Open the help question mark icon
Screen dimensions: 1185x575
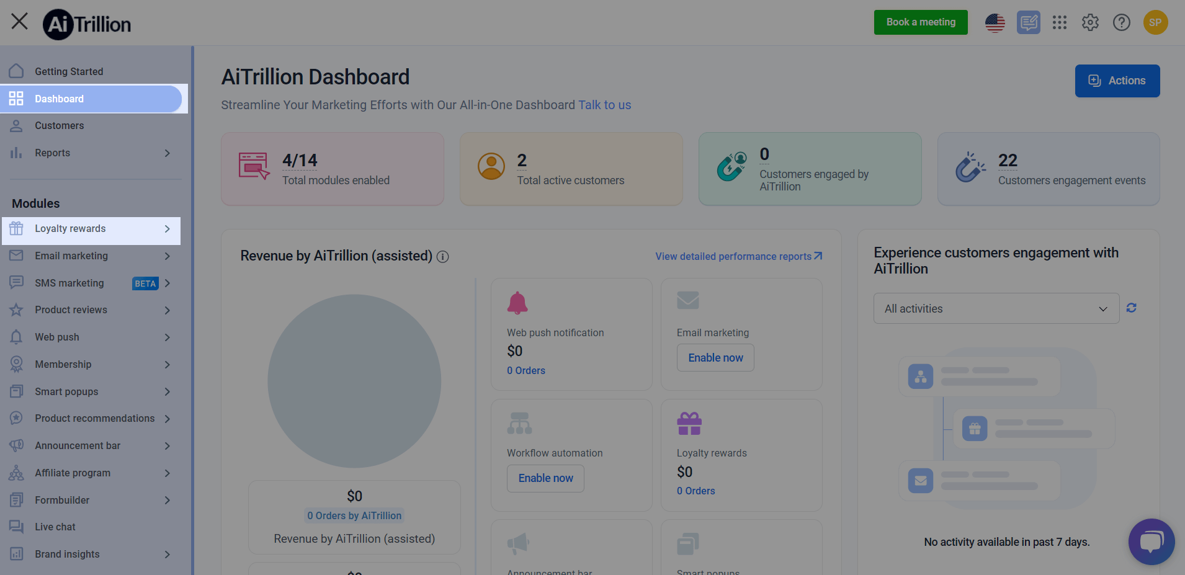[x=1122, y=23]
